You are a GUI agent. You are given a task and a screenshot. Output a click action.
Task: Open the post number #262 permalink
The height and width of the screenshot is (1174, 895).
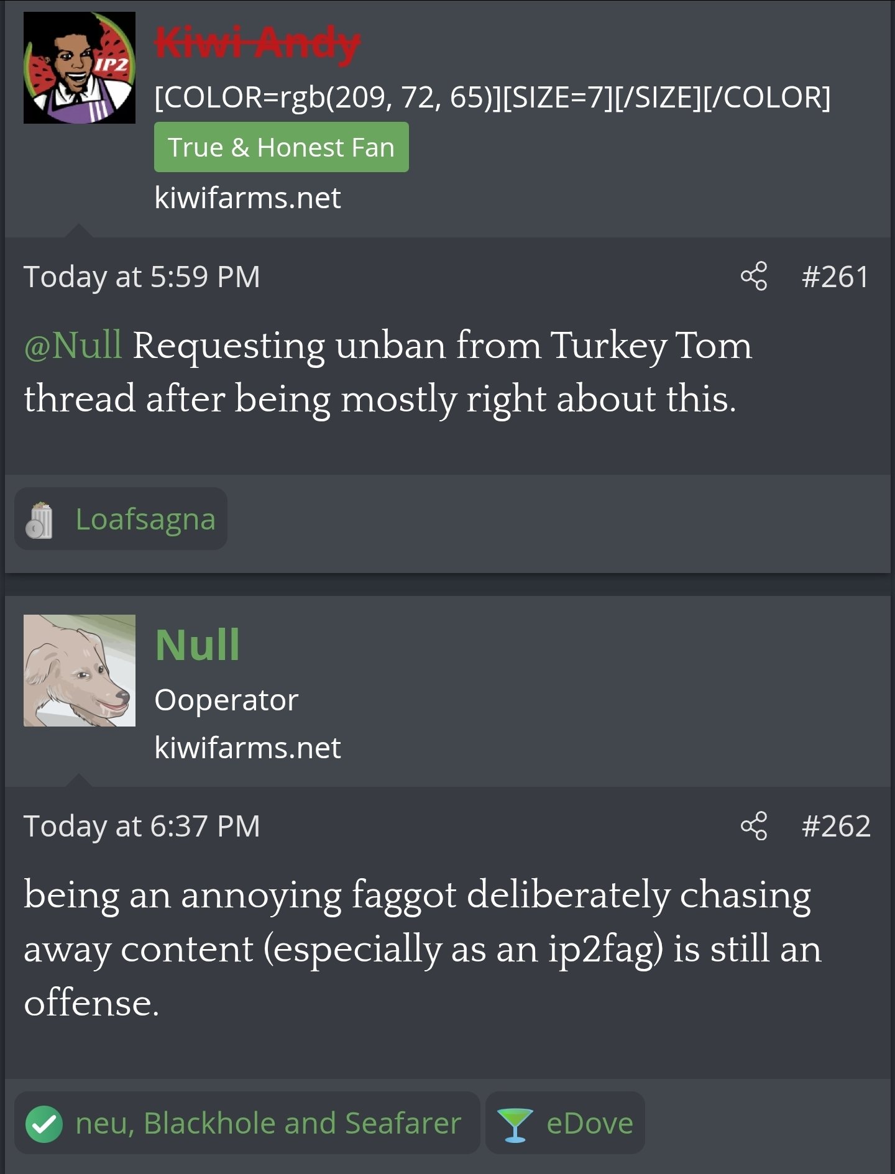(x=836, y=826)
